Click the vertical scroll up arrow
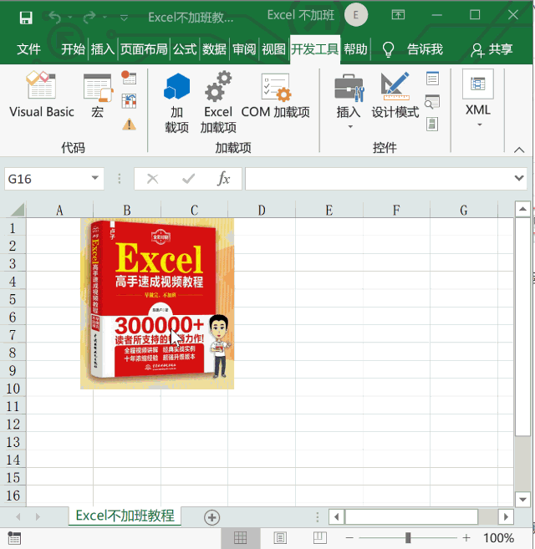Image resolution: width=535 pixels, height=549 pixels. click(x=522, y=210)
